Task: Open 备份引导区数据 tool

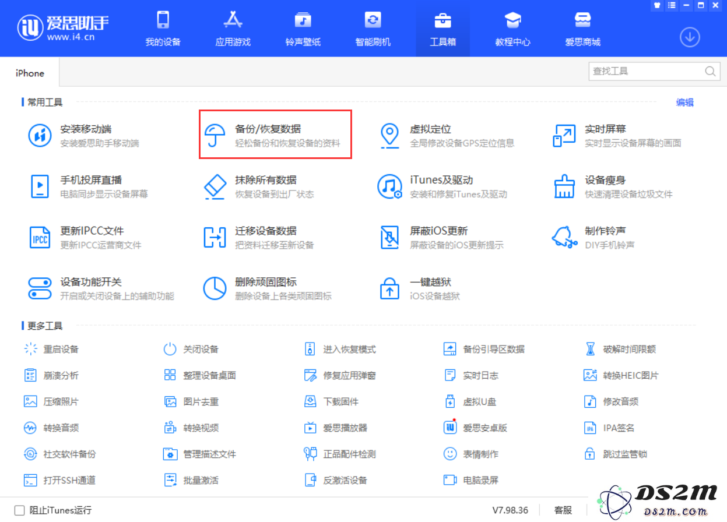Action: click(x=486, y=350)
